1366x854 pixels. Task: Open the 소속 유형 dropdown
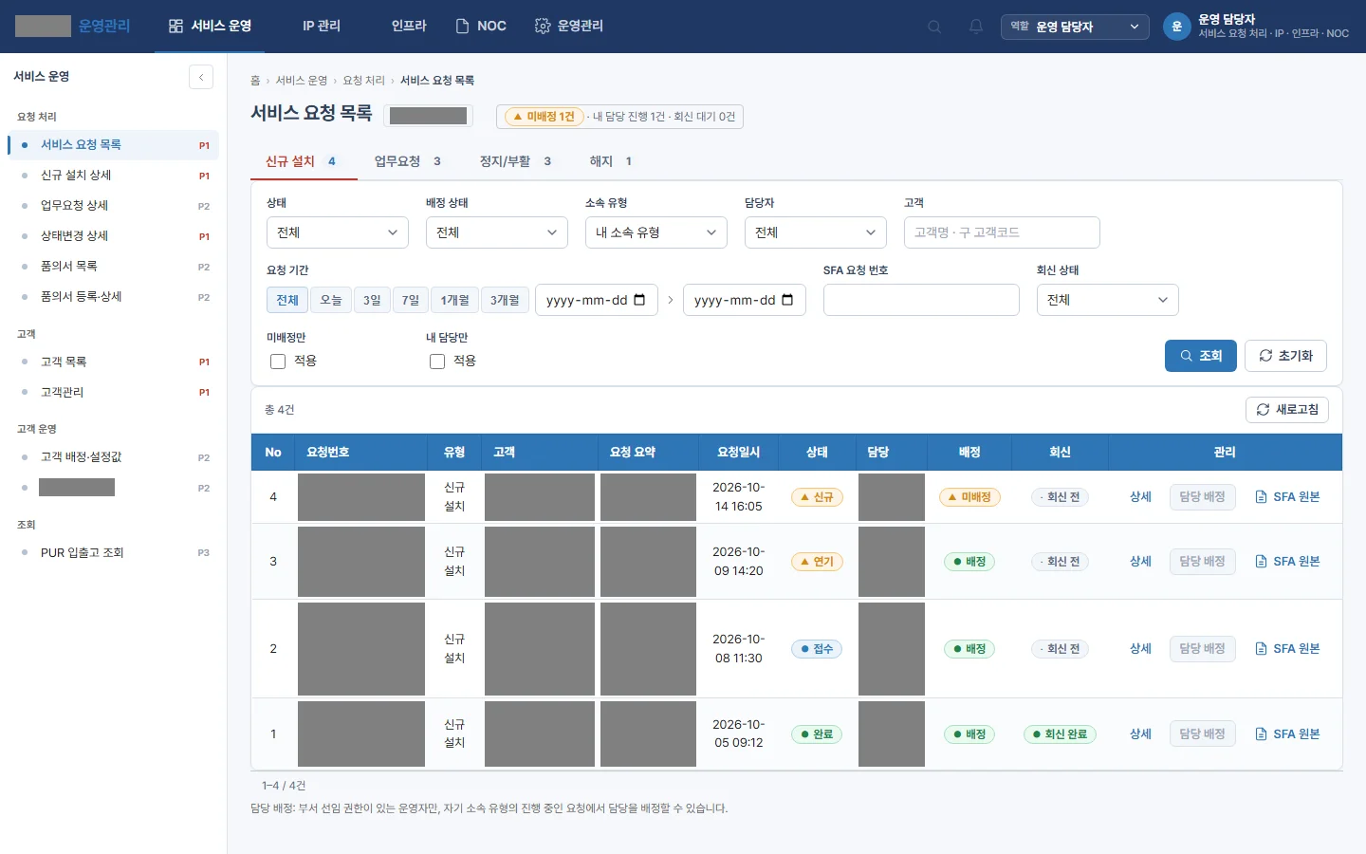point(656,232)
